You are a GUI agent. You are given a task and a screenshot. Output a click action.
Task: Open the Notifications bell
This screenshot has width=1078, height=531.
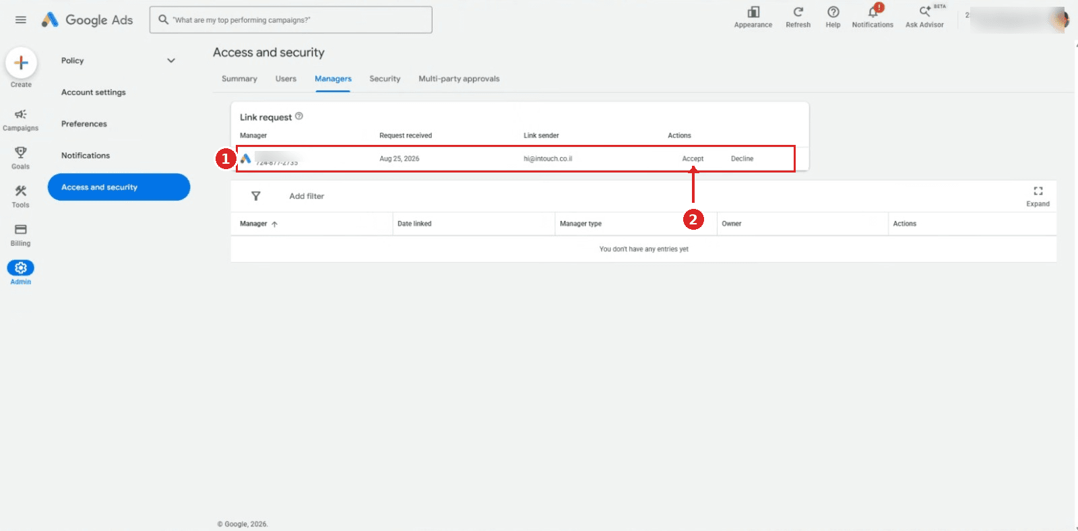coord(873,12)
